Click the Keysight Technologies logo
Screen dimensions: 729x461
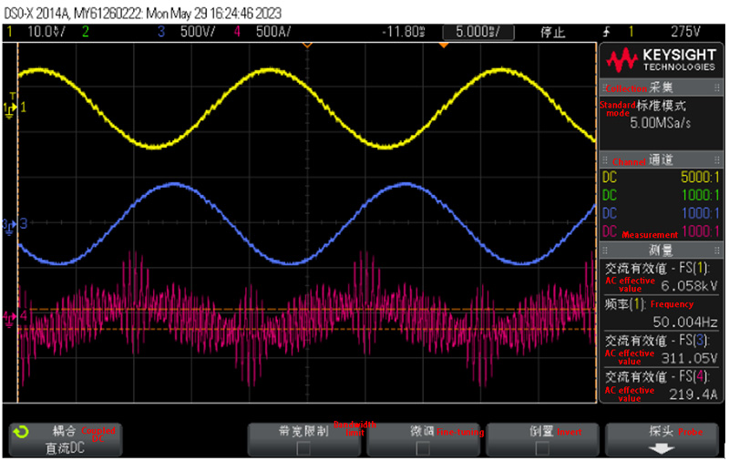coord(660,60)
